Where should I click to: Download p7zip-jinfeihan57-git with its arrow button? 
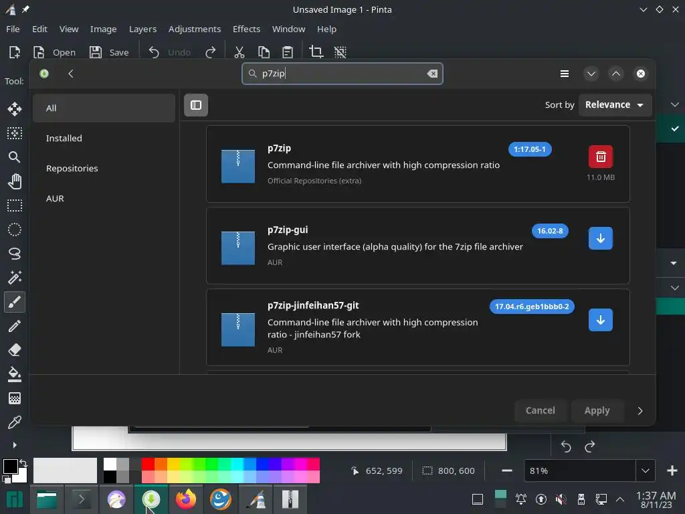tap(601, 320)
